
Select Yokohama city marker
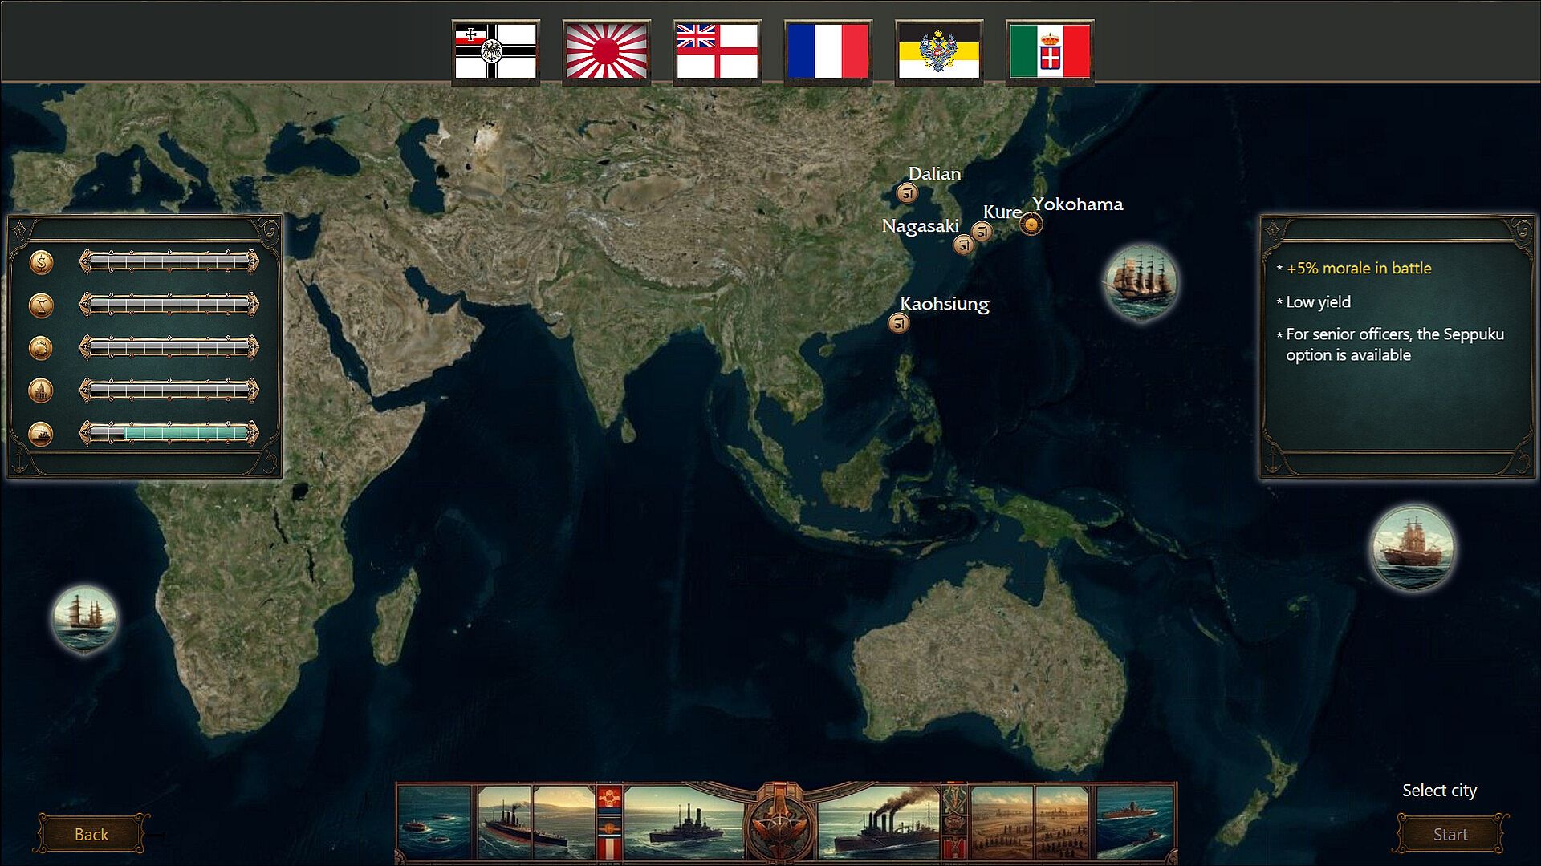pos(1031,225)
